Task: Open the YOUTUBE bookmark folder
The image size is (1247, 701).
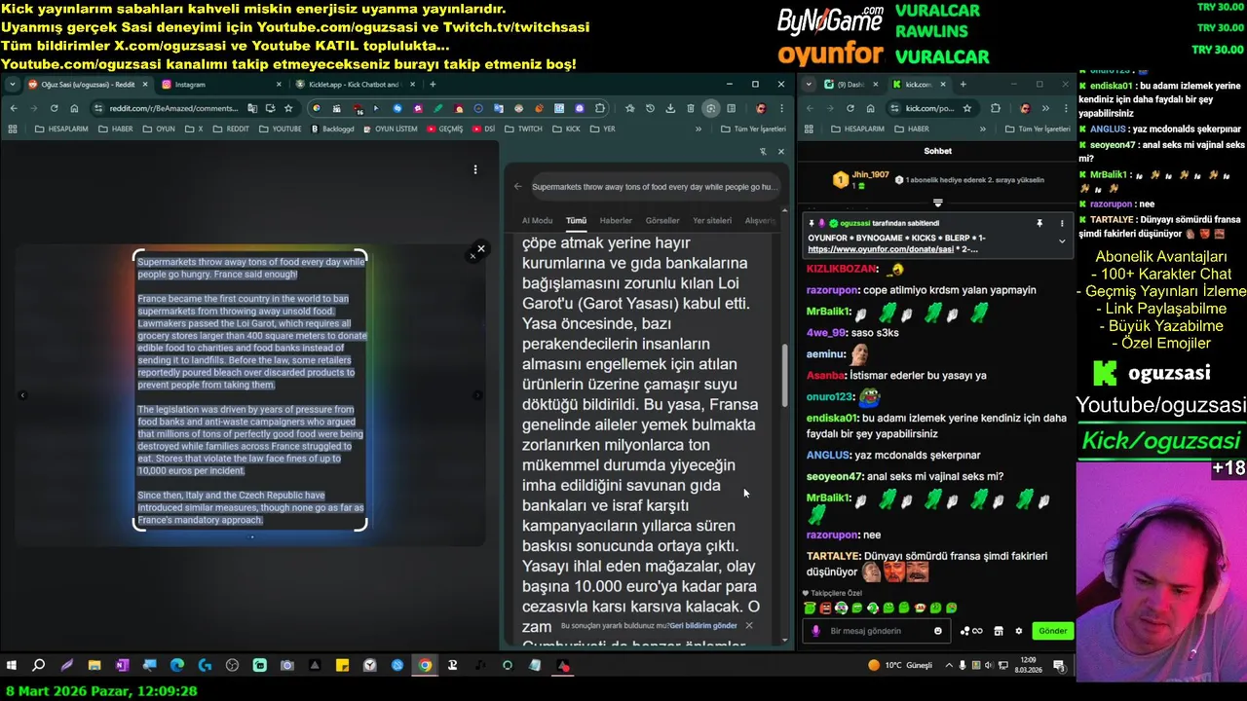Action: 281,129
